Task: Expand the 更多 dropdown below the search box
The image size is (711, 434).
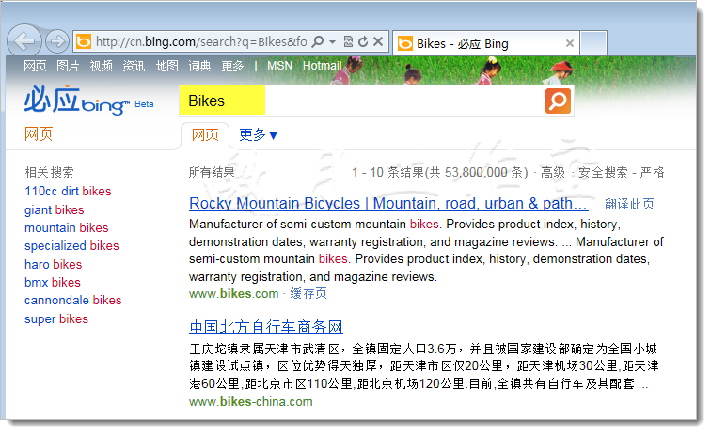Action: coord(258,134)
